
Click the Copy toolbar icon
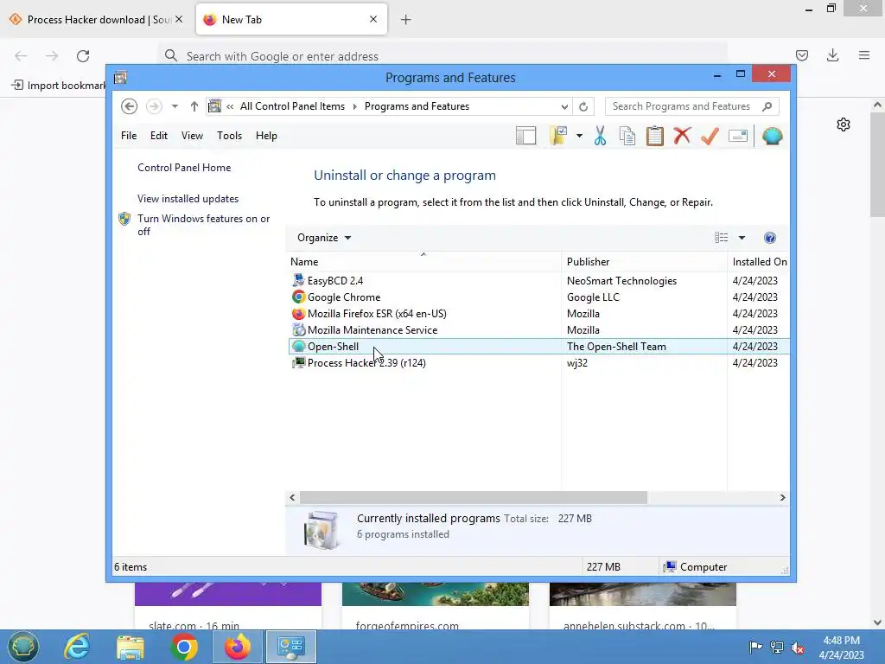(x=627, y=136)
